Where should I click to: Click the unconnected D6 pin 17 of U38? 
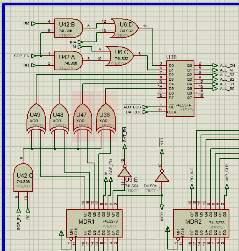161,93
